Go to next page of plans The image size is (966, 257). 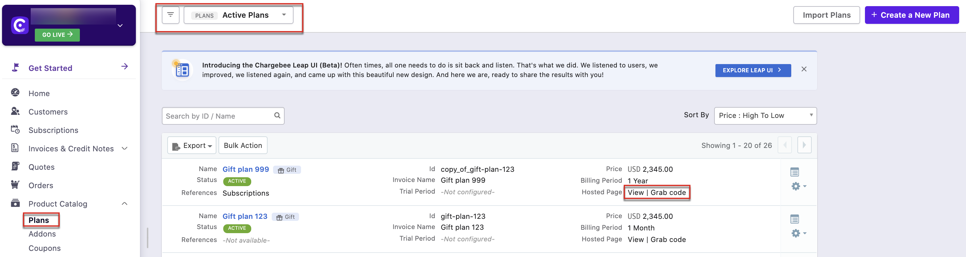coord(804,145)
